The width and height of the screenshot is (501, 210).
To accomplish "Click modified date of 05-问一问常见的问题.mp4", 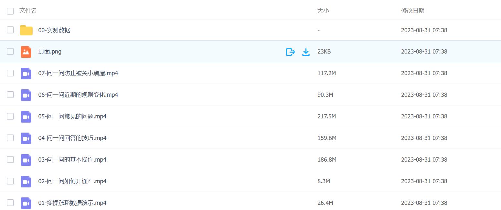I will click(424, 116).
